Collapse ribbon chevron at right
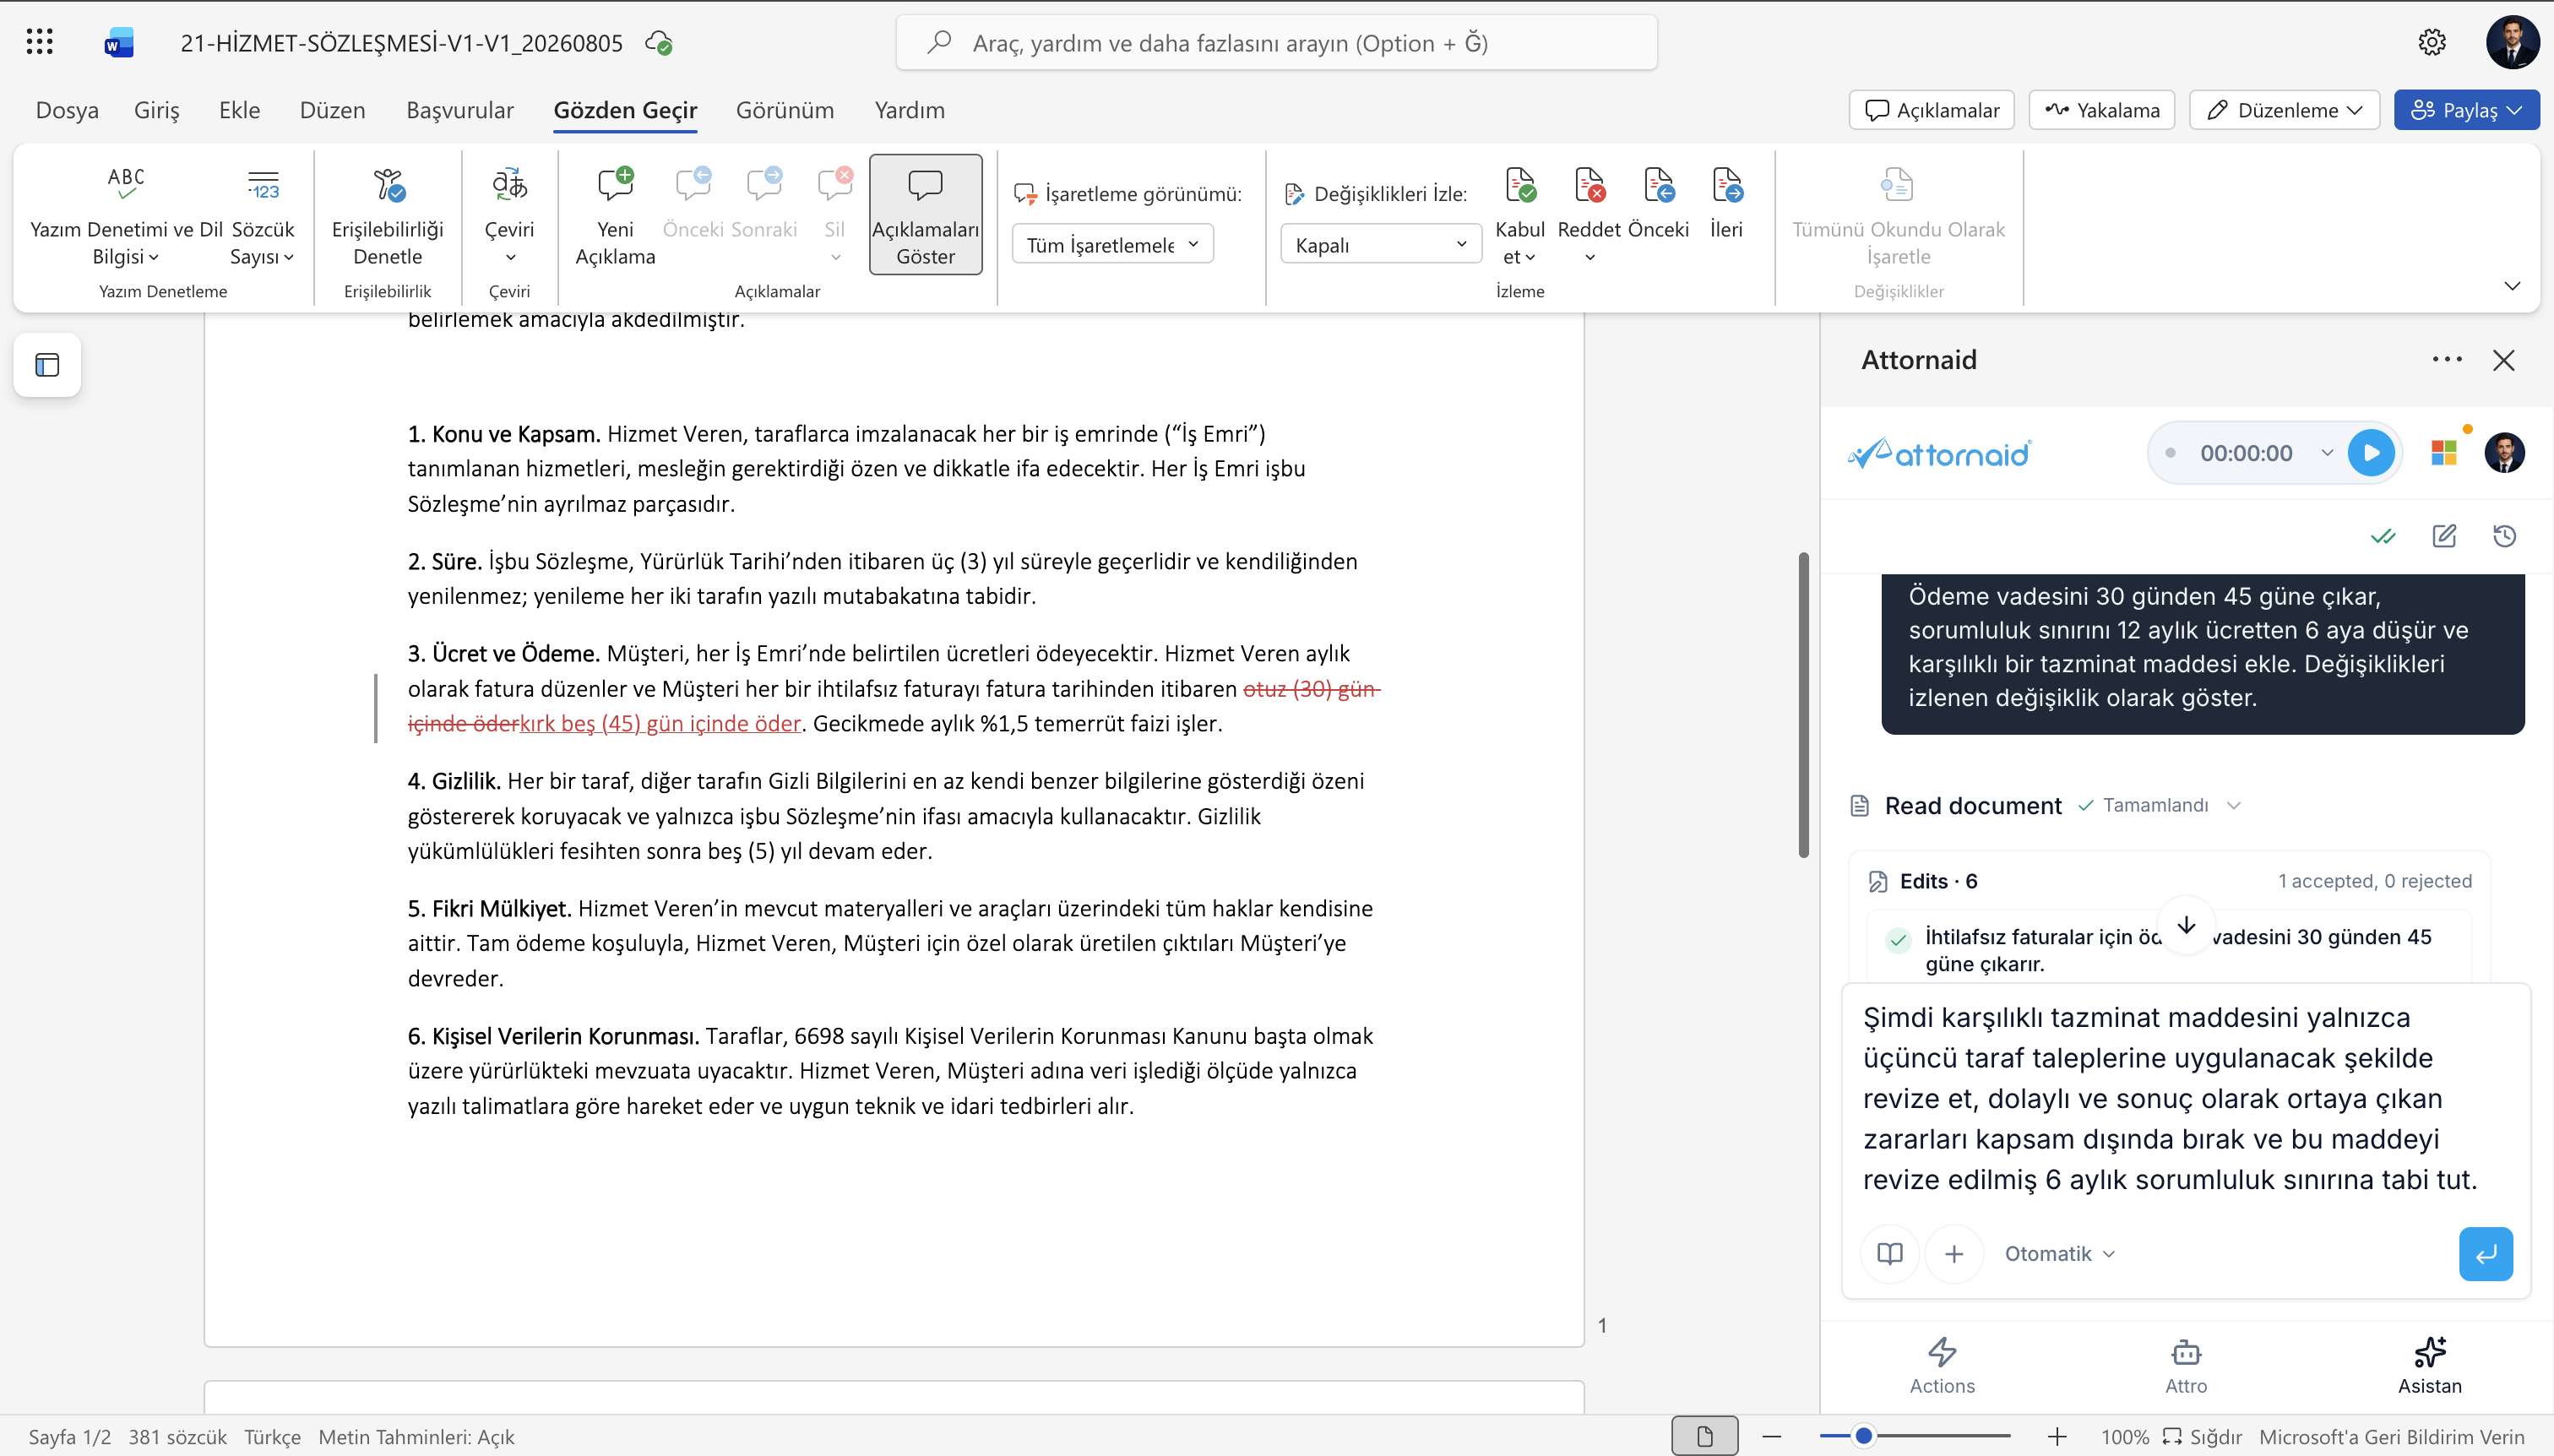Screen dimensions: 2554x1456 click(x=2511, y=286)
